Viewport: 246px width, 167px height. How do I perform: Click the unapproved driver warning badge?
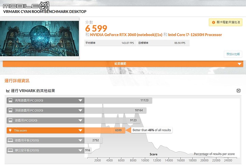point(225,22)
